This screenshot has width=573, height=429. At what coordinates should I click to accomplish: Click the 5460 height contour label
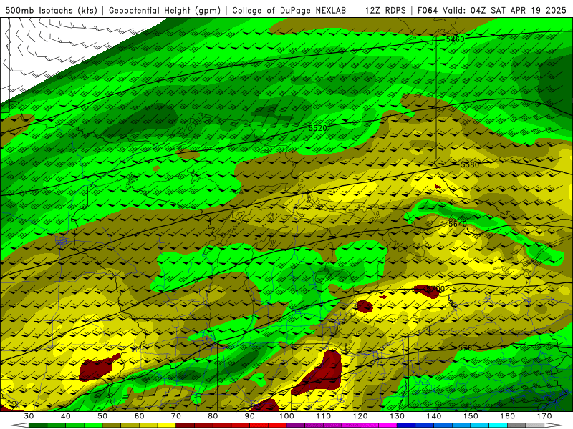click(455, 39)
